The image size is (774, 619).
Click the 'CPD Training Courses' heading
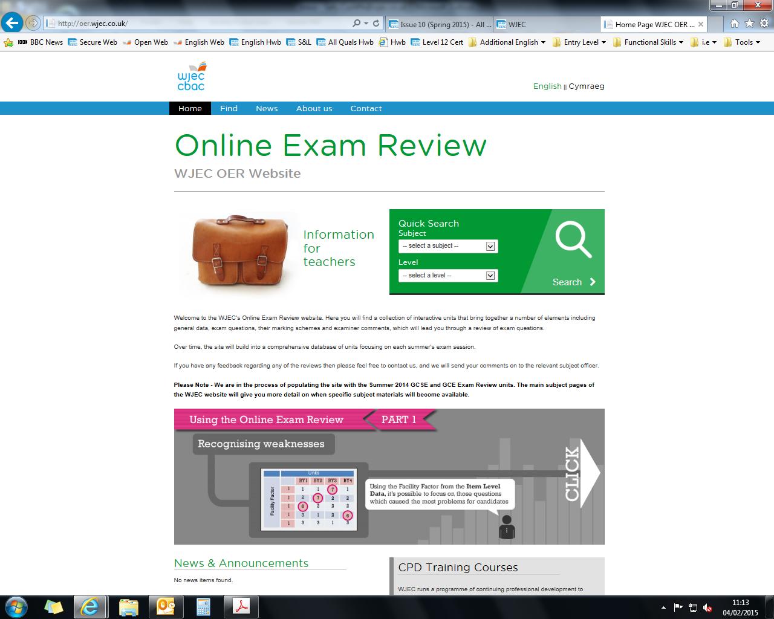pos(458,568)
